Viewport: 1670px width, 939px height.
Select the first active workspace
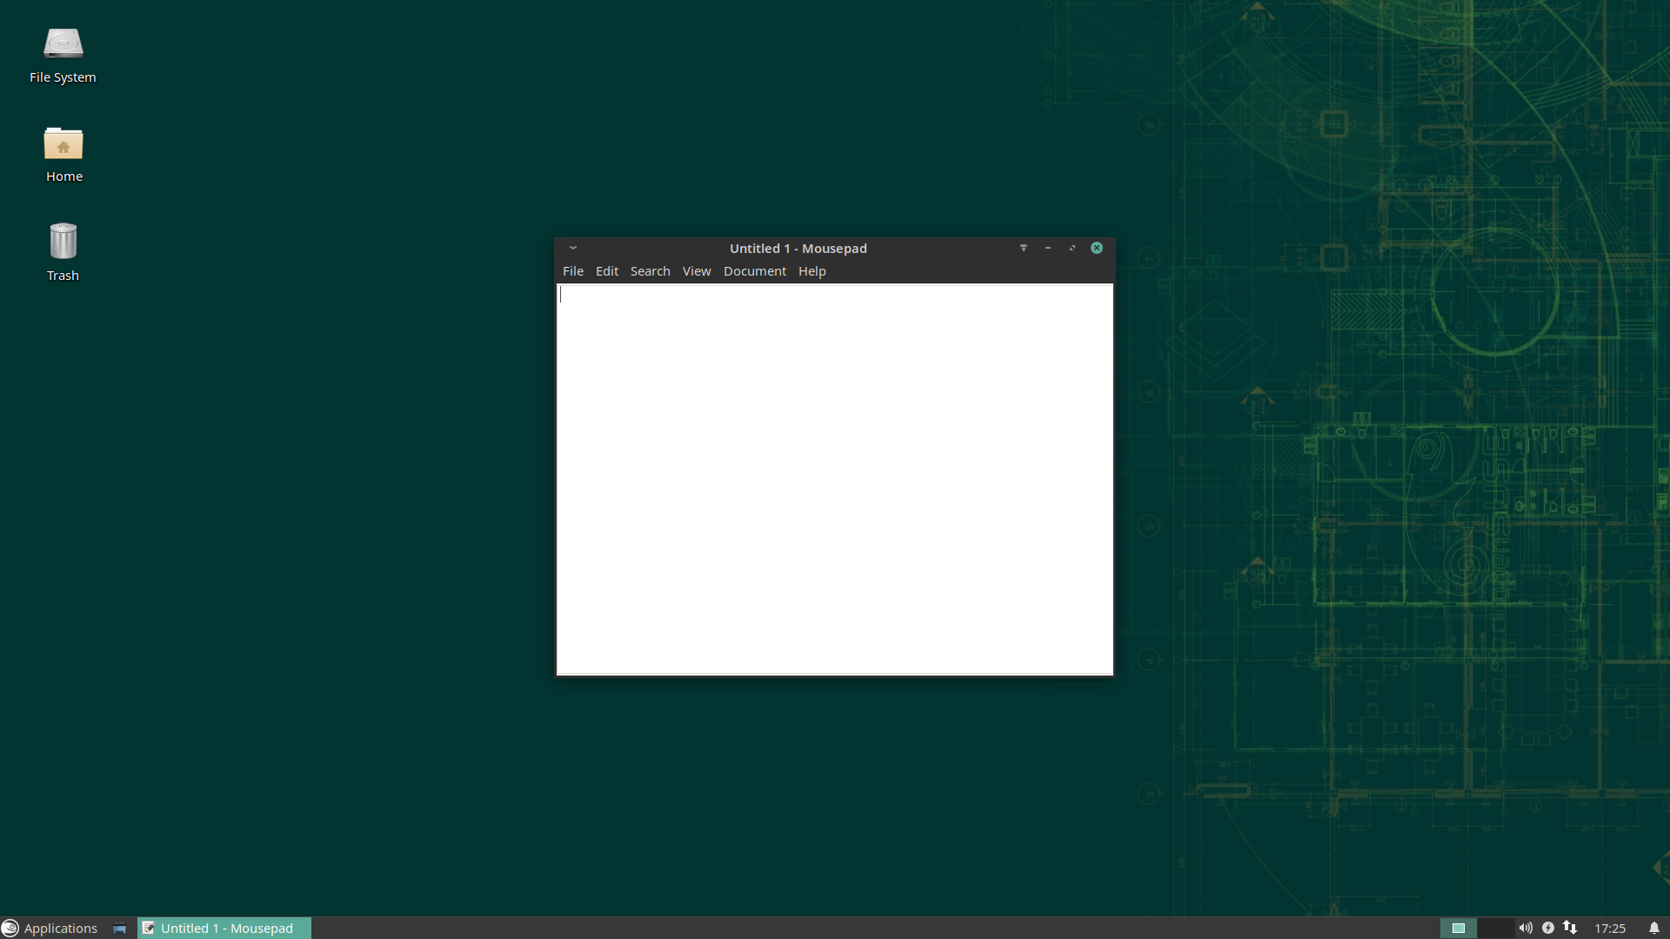pos(1459,928)
